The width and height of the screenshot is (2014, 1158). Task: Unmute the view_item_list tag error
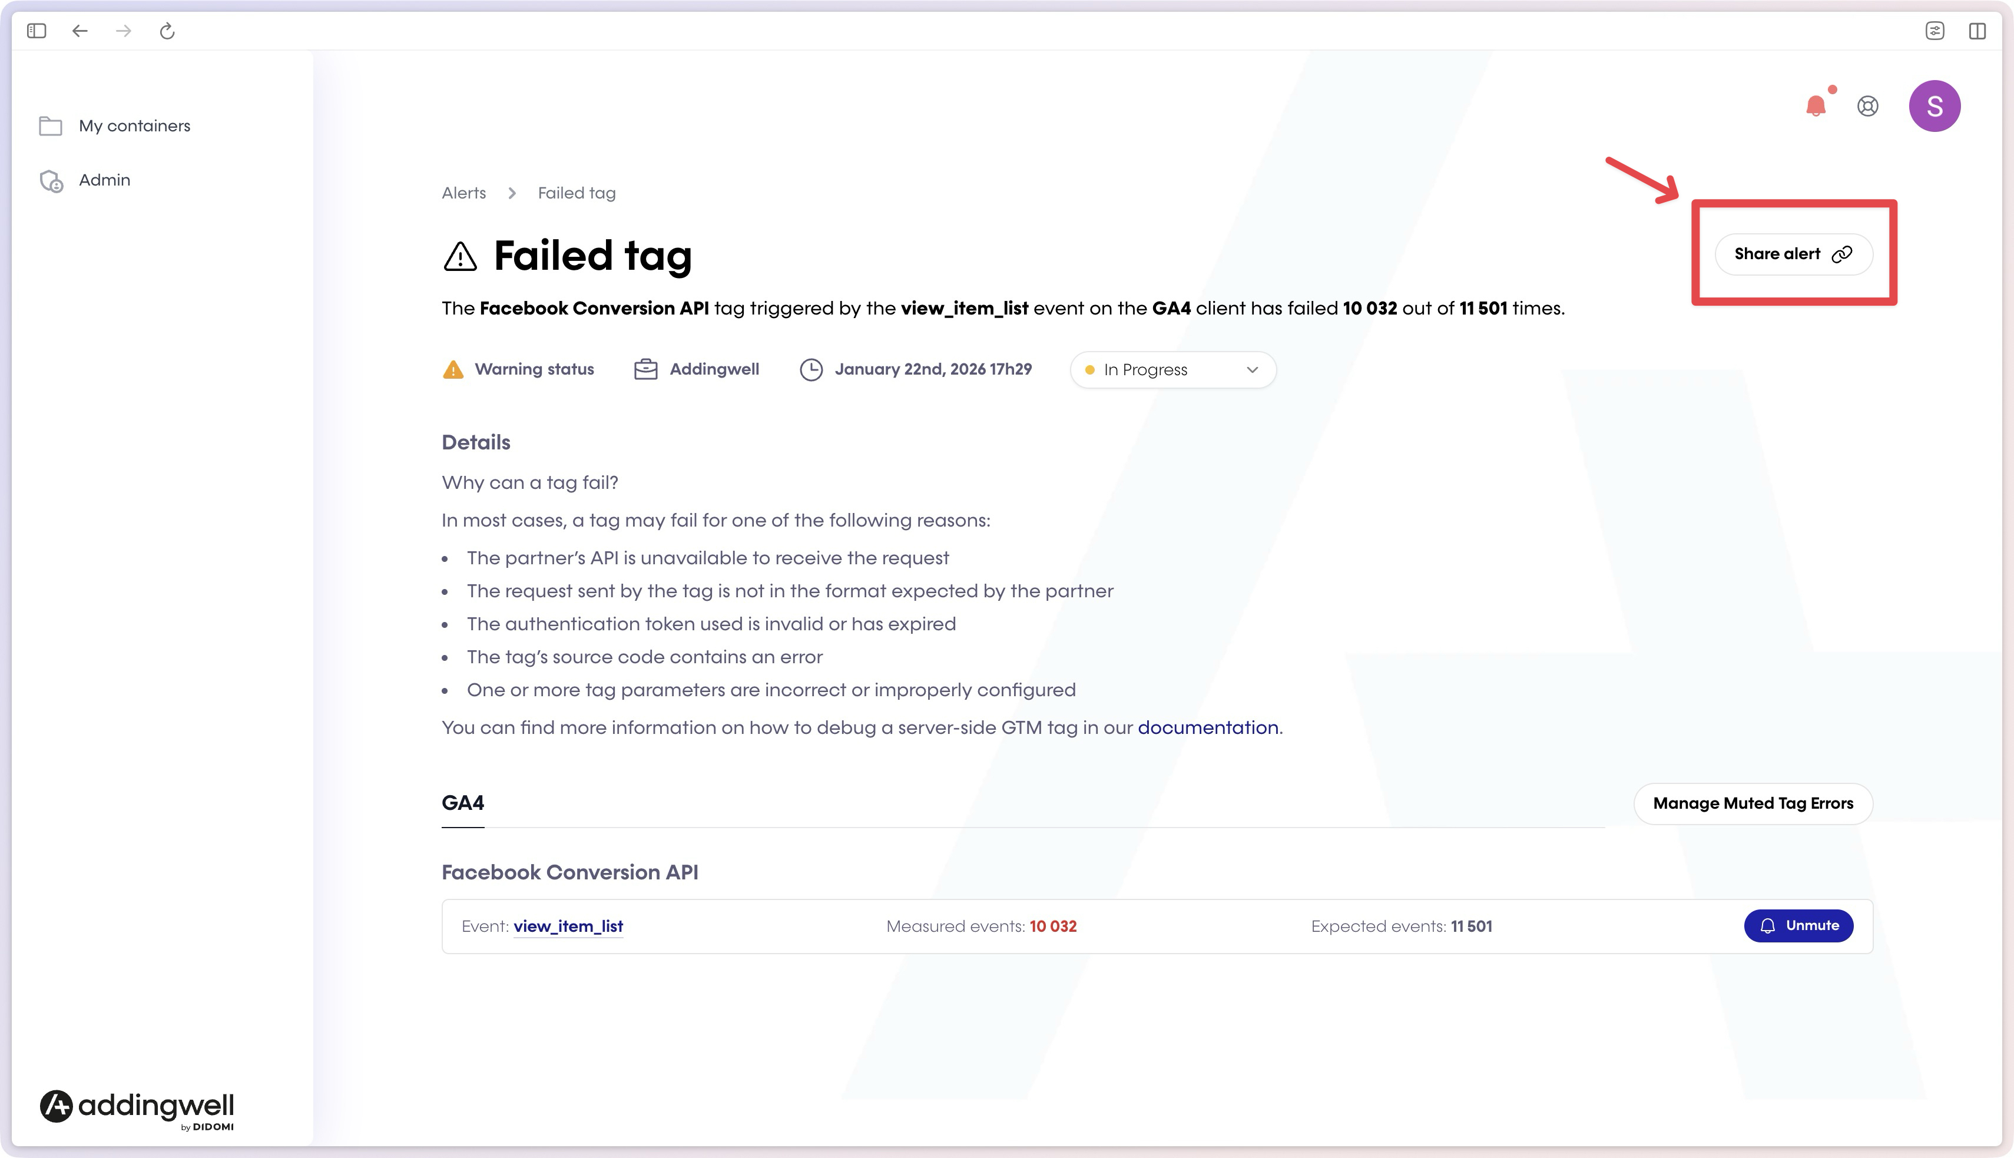1798,926
